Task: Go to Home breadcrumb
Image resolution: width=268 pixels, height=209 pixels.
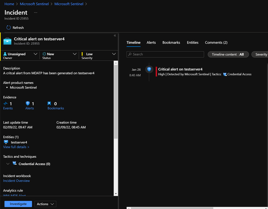Action: tap(9, 4)
